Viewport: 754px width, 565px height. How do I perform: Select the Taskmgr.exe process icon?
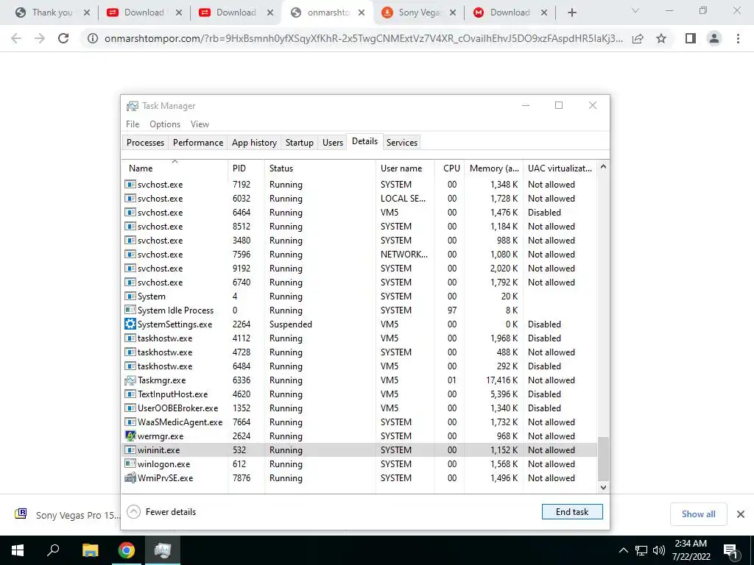[x=130, y=380]
